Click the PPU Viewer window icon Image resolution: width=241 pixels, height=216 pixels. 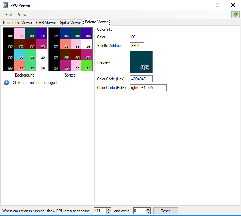pos(6,5)
